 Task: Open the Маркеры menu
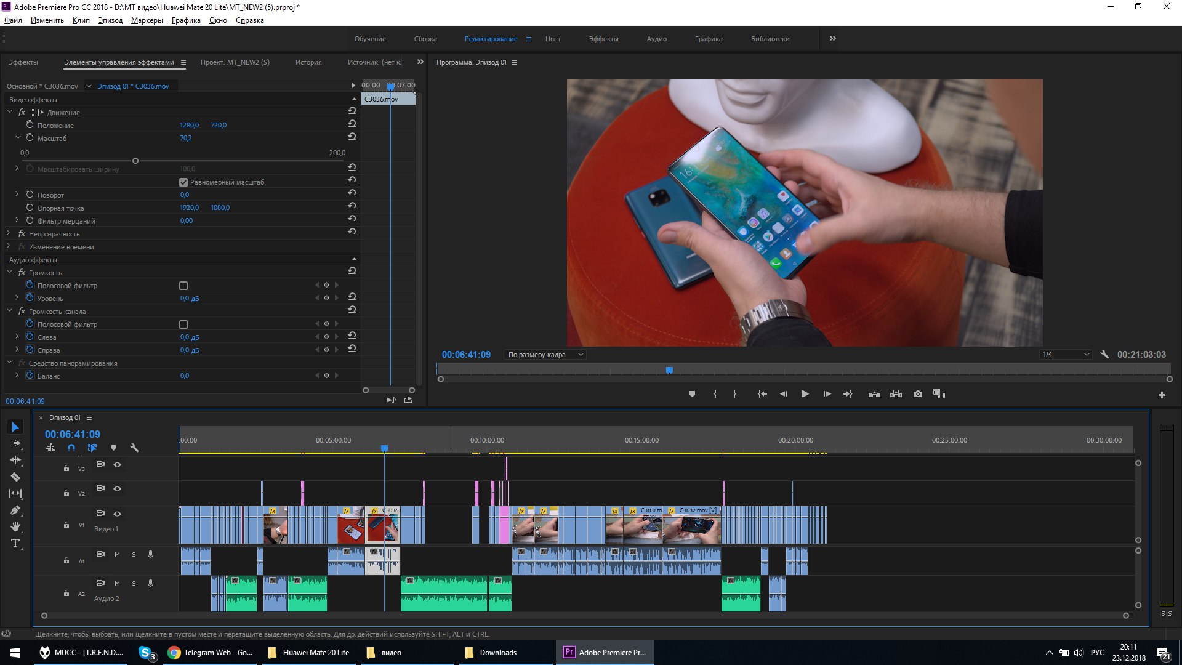(147, 20)
